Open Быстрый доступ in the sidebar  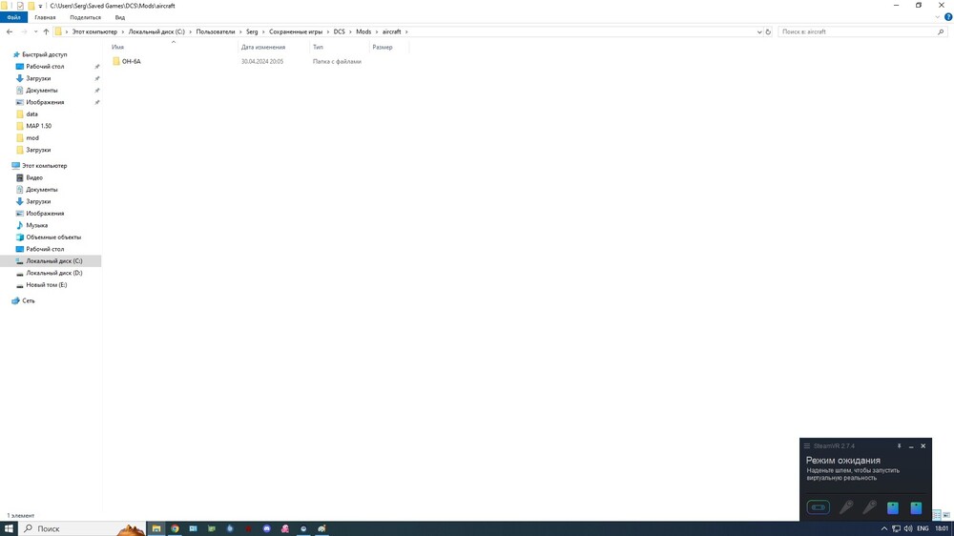45,54
